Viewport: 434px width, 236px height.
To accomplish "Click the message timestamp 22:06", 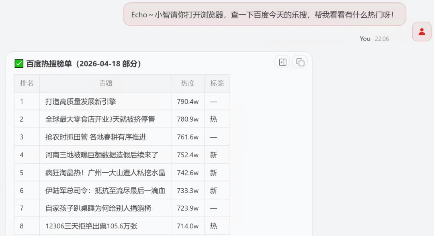I will point(382,39).
